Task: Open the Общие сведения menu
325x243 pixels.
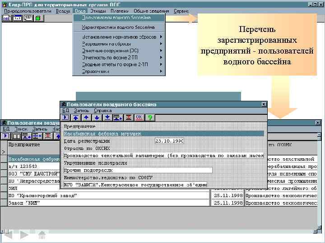Action: tap(151, 11)
